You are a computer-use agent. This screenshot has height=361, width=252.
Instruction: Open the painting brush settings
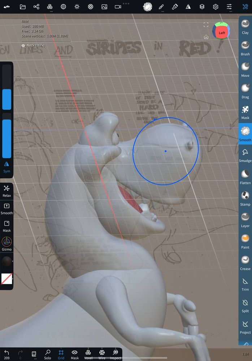click(175, 6)
